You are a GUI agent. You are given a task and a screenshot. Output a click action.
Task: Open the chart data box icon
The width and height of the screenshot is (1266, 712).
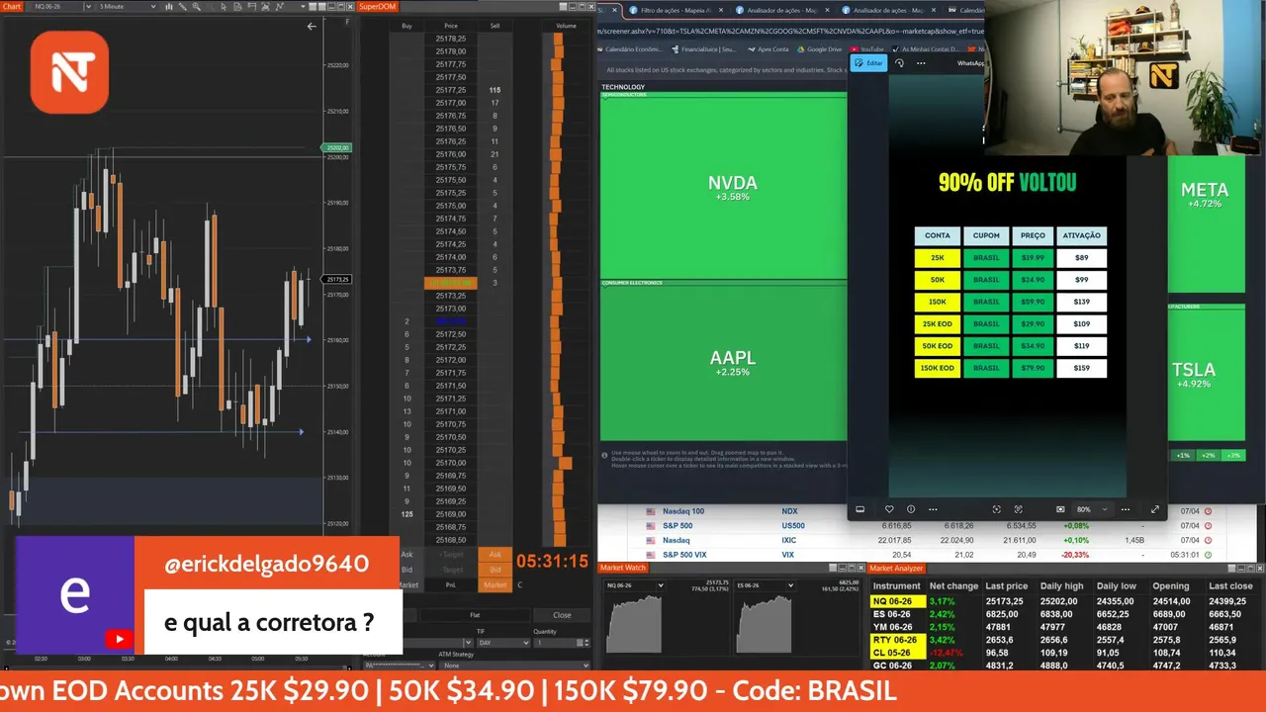tap(237, 6)
